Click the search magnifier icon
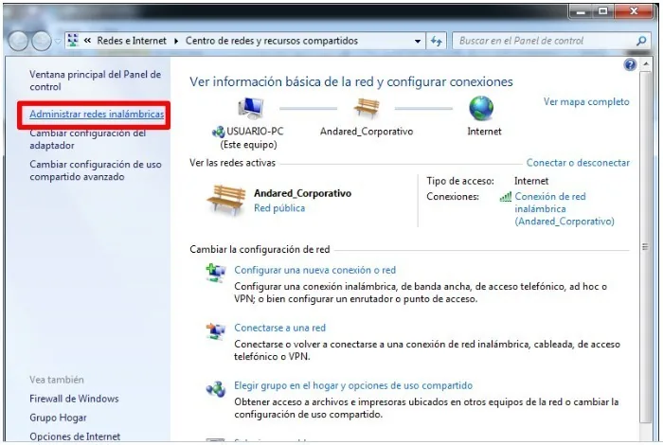This screenshot has width=663, height=445. pos(641,41)
